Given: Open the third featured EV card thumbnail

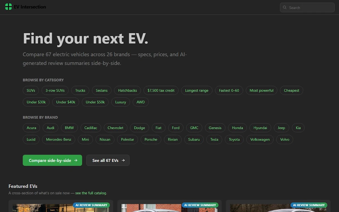Looking at the screenshot, I should 278,208.
